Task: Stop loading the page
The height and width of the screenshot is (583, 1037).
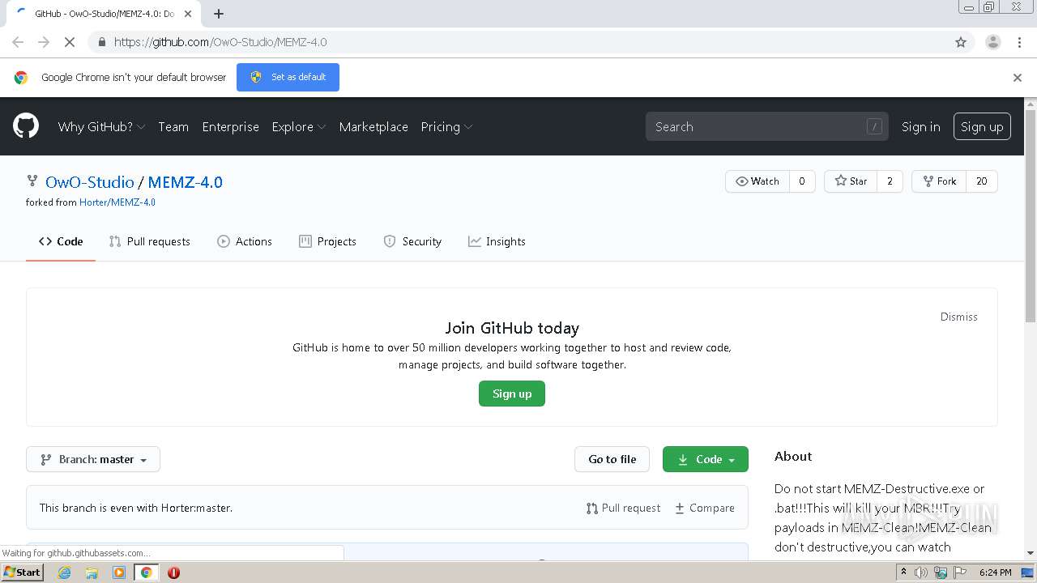Action: 70,42
